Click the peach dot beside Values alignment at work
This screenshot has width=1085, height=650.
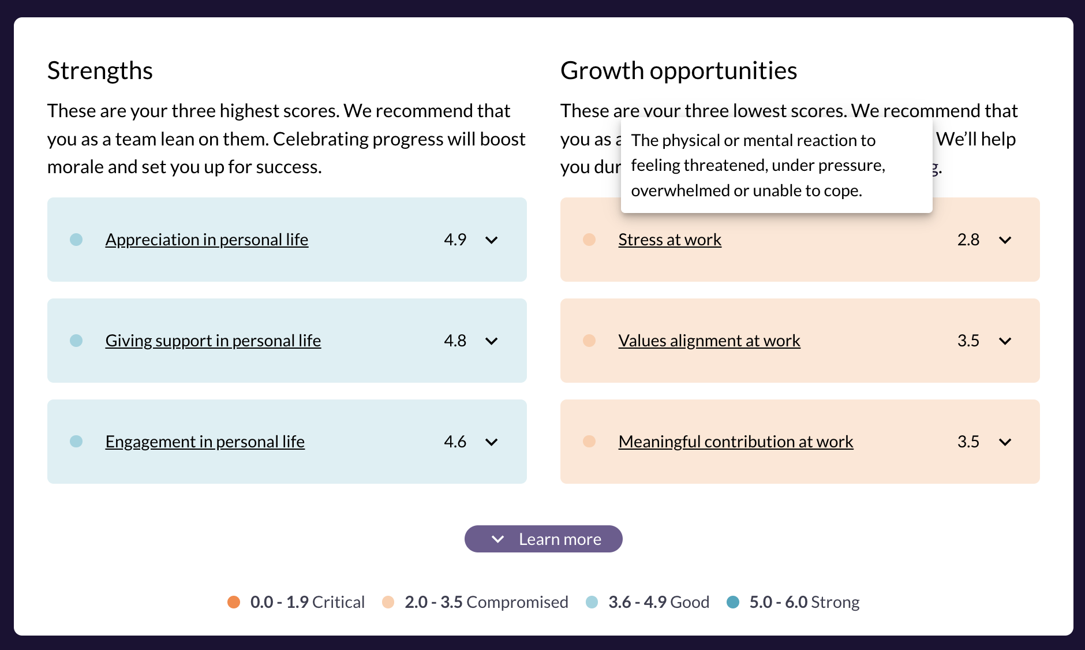pos(589,341)
